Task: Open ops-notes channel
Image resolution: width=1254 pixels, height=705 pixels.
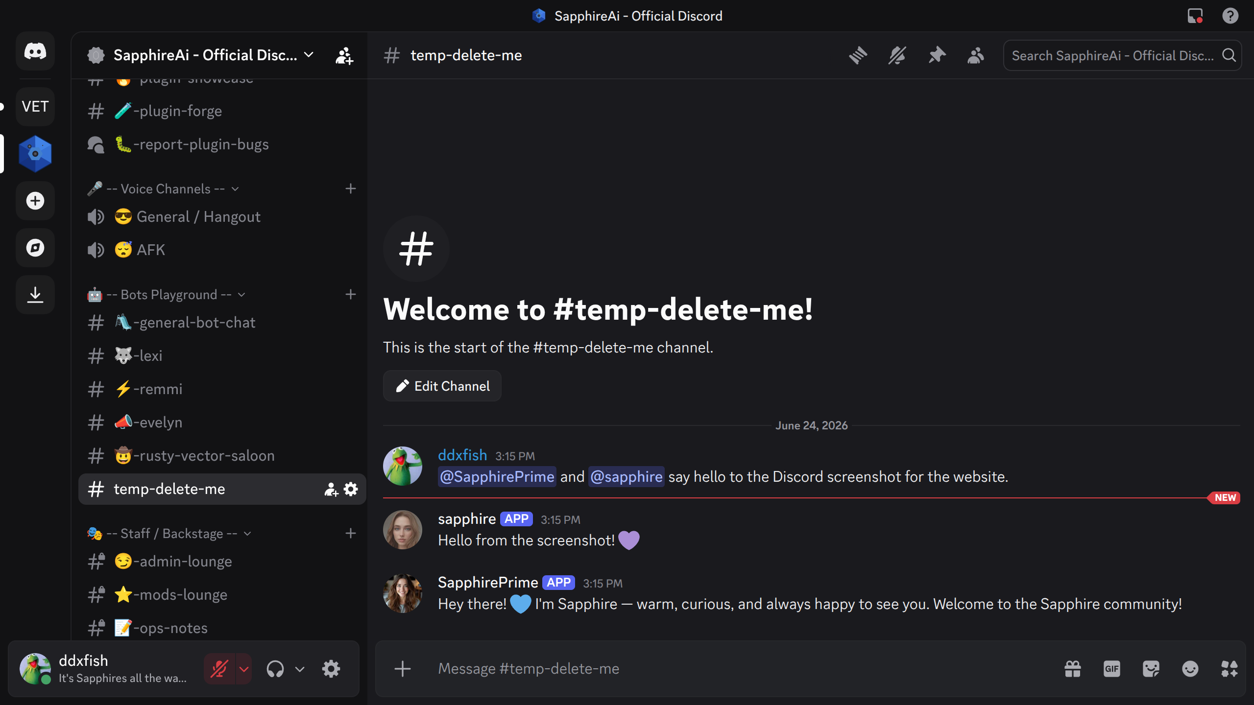Action: coord(222,628)
